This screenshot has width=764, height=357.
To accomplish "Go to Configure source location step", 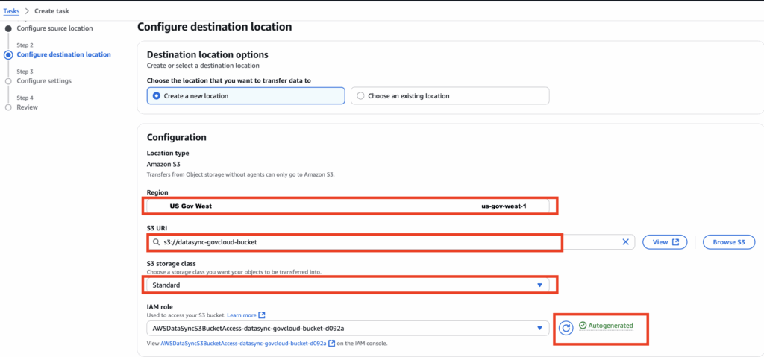I will point(54,28).
